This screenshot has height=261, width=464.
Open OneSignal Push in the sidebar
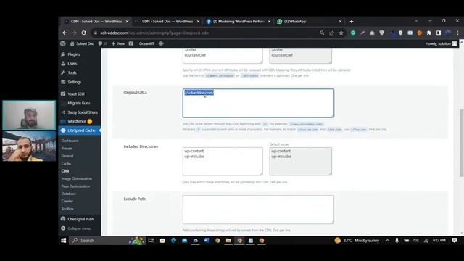(80, 219)
